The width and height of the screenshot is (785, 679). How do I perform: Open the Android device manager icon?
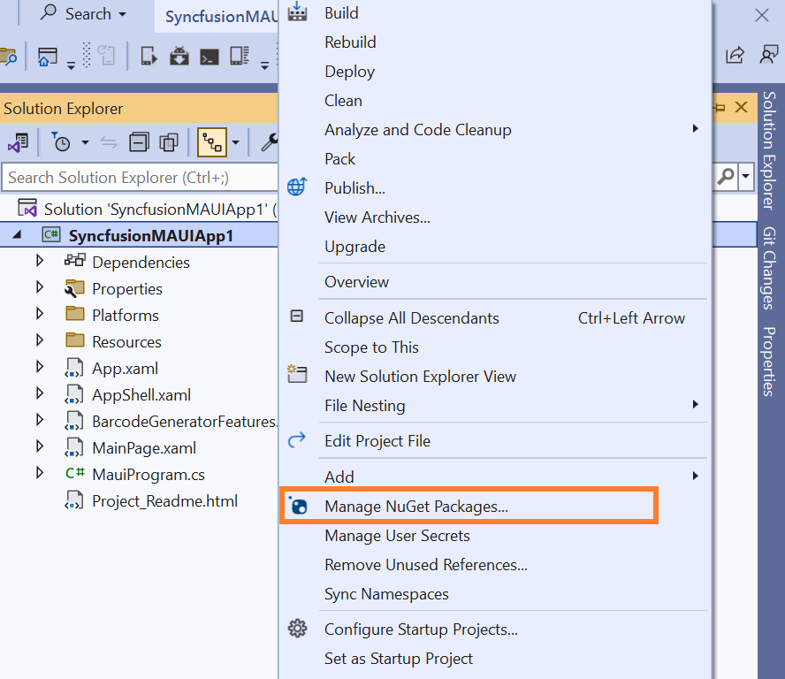pos(179,56)
